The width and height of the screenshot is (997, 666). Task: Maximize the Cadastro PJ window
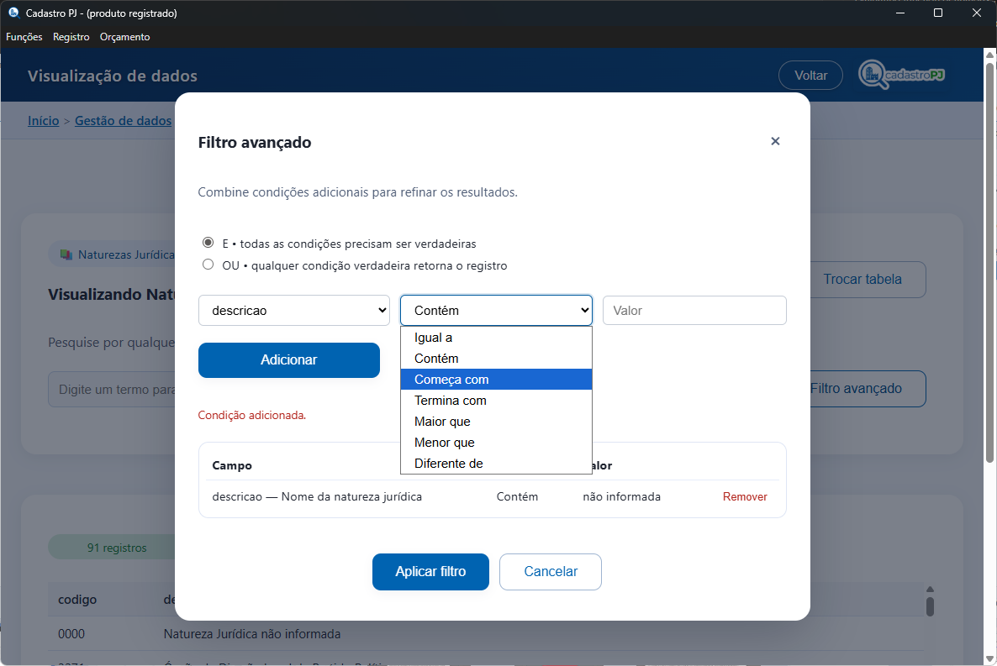938,13
